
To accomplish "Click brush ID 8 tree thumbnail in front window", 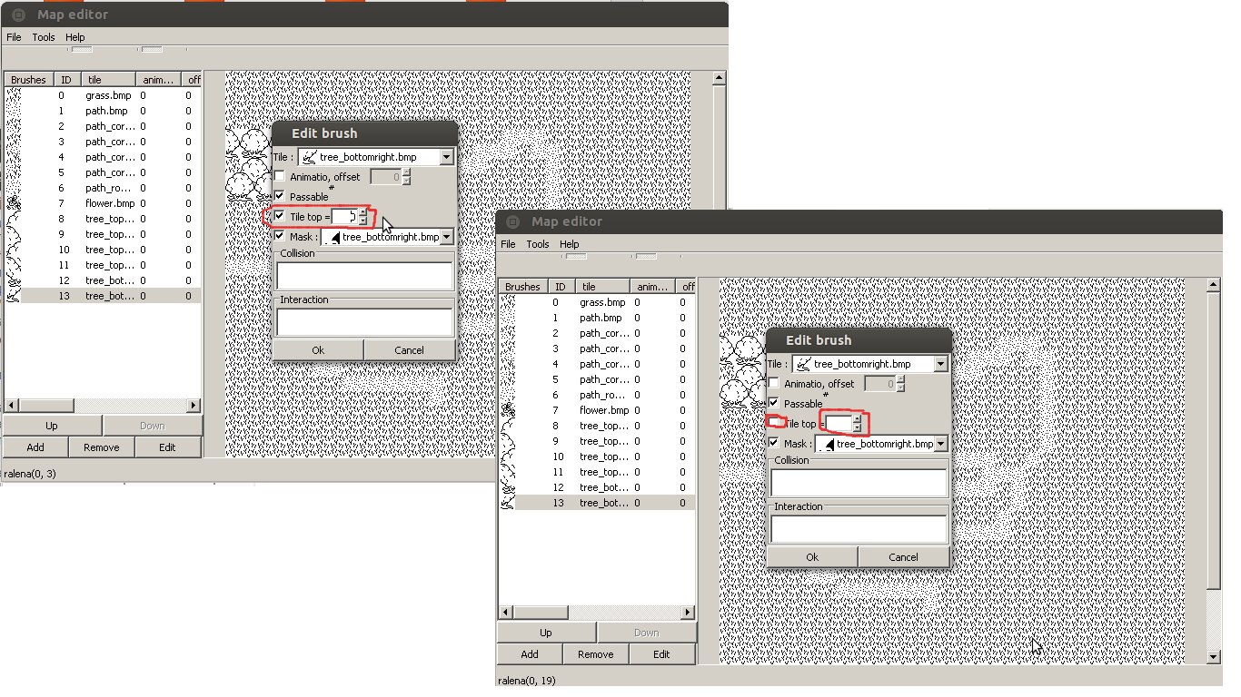I will coord(508,426).
